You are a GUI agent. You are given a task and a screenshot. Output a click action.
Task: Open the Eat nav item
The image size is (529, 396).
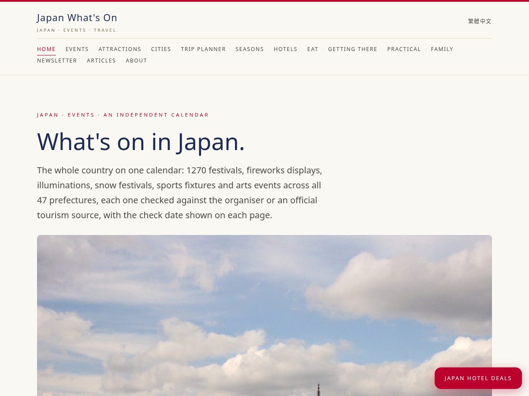point(313,49)
